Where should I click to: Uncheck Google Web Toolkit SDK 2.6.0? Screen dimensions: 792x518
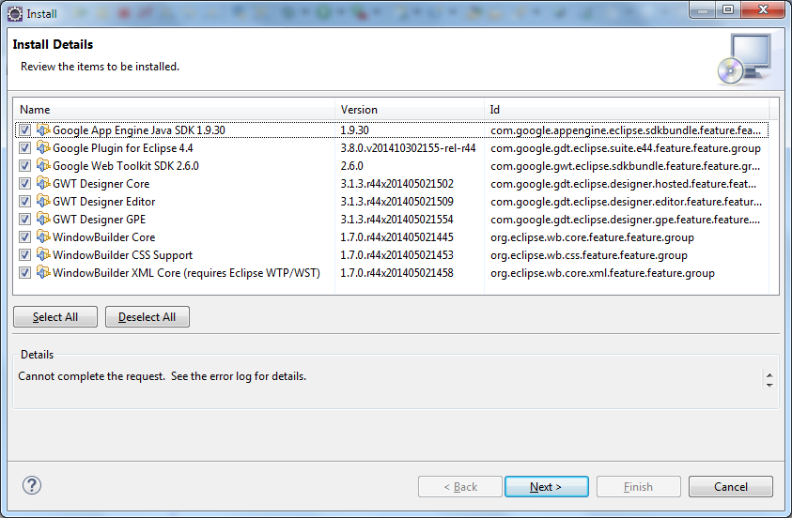[x=24, y=166]
